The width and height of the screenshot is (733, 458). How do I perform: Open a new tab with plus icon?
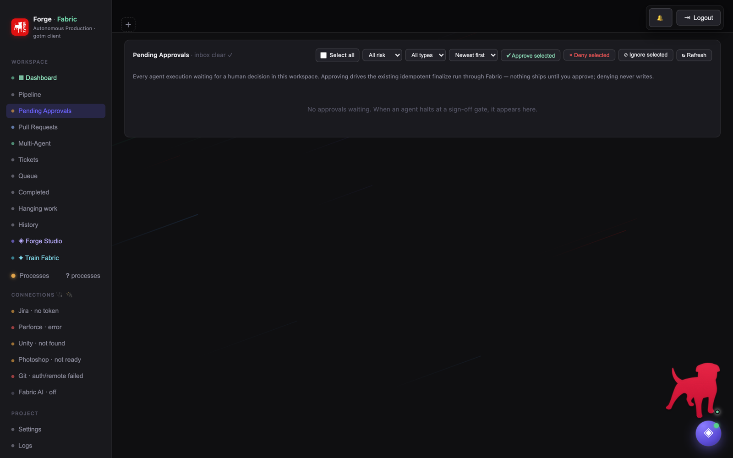(128, 25)
